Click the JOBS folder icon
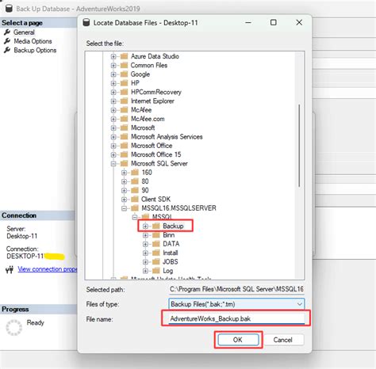The image size is (376, 369). pyautogui.click(x=156, y=261)
